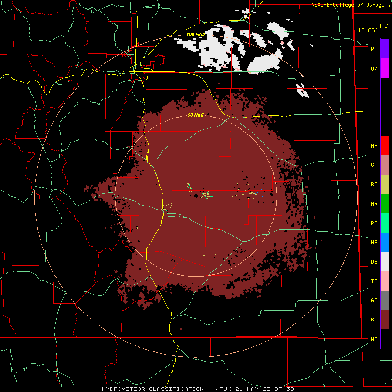Click the brown BI legend swatch

[385, 320]
